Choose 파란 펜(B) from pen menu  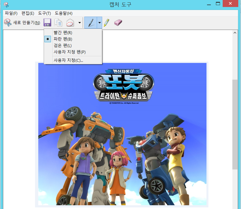pos(73,39)
